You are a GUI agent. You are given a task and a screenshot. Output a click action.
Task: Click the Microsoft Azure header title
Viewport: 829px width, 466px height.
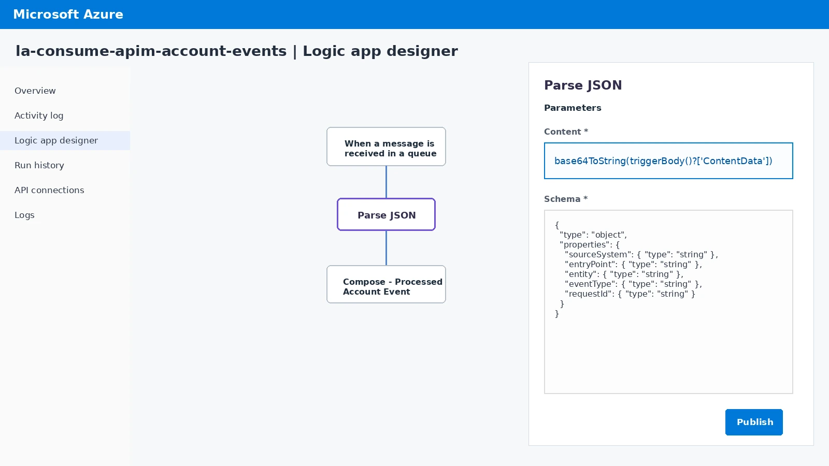[x=68, y=14]
